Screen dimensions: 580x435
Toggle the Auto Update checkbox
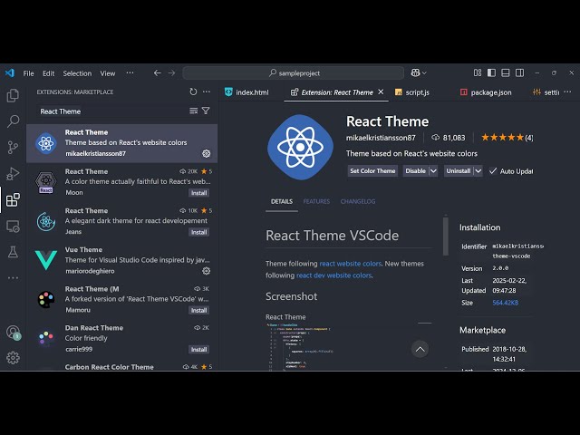tap(494, 170)
